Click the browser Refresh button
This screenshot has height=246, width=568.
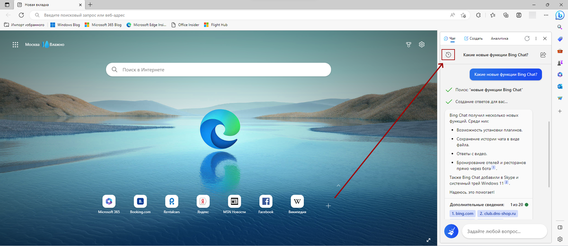21,15
